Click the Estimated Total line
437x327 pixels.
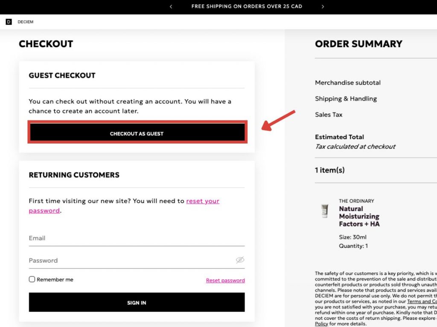click(339, 137)
